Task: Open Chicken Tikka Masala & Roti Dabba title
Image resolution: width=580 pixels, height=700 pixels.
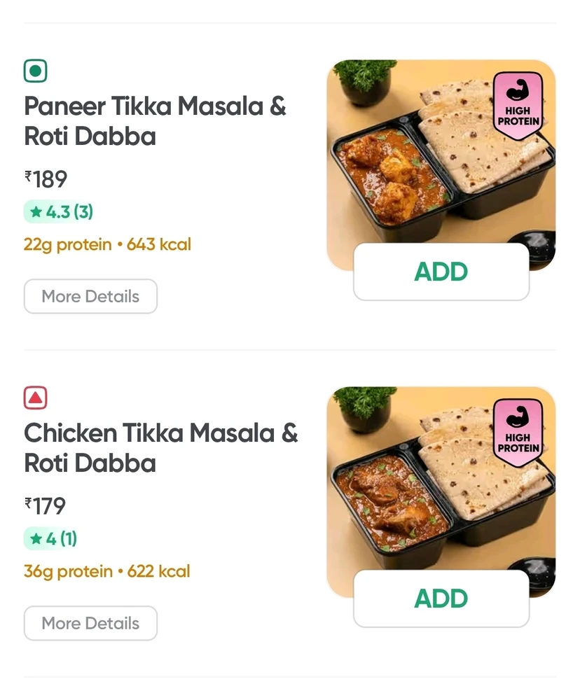Action: click(x=160, y=448)
